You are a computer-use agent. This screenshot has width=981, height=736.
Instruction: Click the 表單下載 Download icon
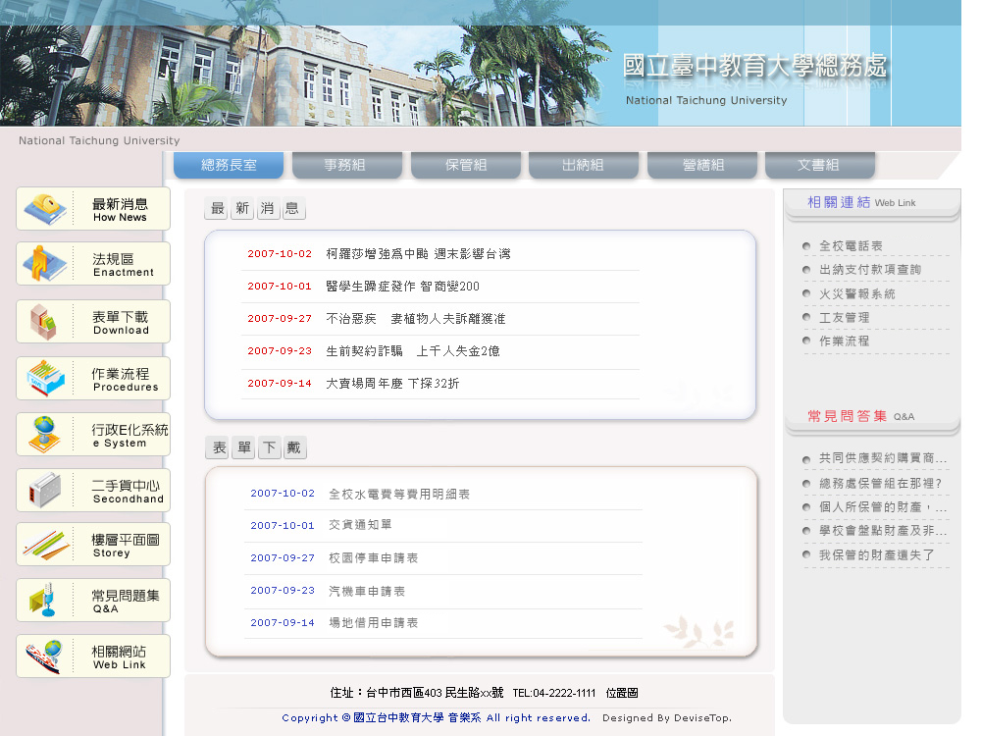[x=44, y=322]
